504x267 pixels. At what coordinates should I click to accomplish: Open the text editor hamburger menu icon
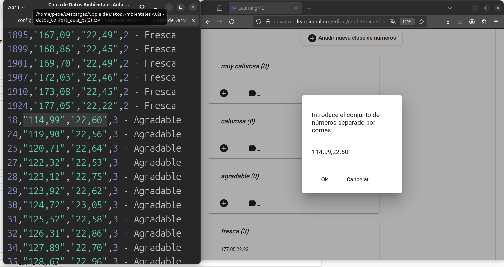[x=155, y=7]
